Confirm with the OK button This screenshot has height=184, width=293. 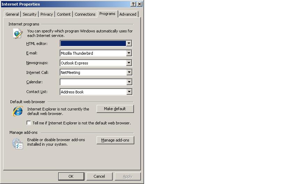click(71, 176)
